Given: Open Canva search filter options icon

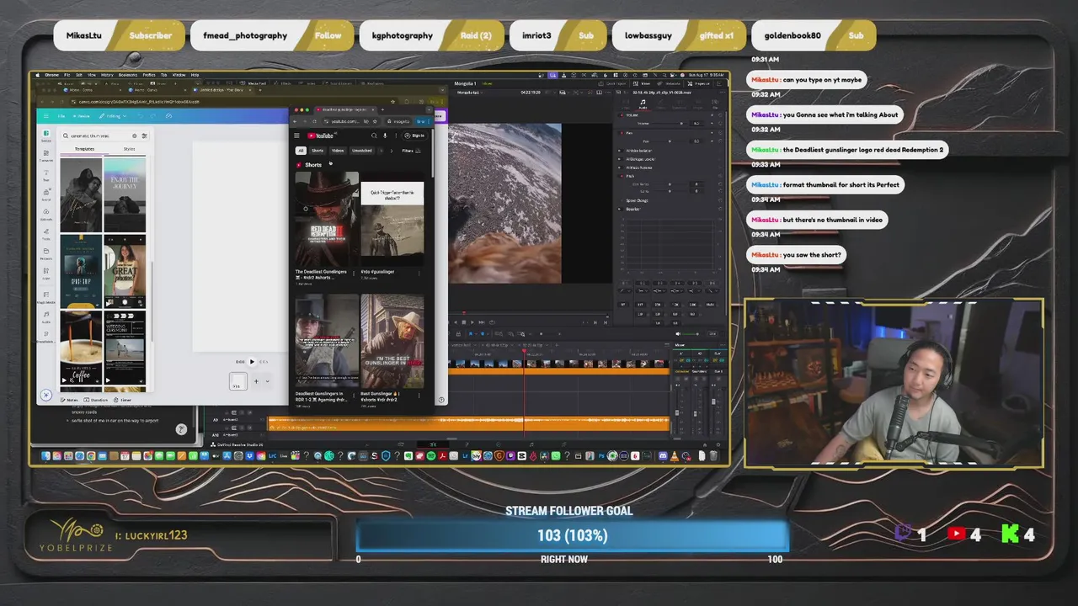Looking at the screenshot, I should pyautogui.click(x=144, y=136).
